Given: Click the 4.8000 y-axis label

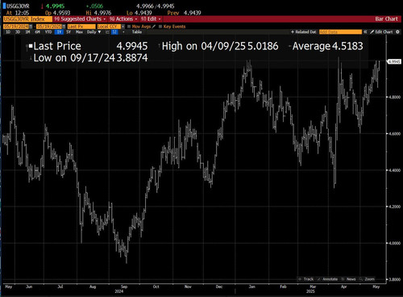Looking at the screenshot, I should 394,97.
